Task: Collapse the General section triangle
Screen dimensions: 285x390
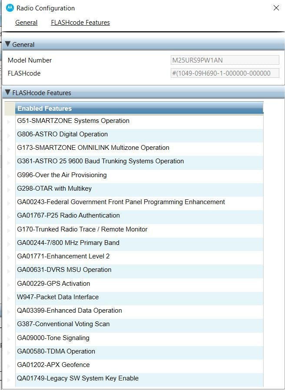Action: point(7,44)
